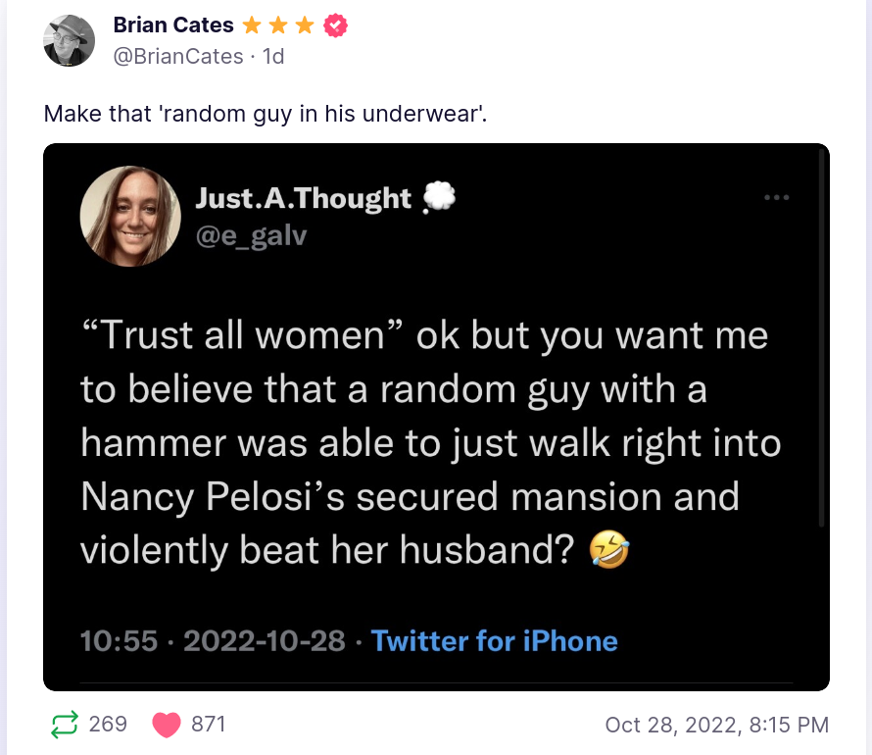Click the 'random guy in his underwear' post text
872x755 pixels.
(265, 113)
